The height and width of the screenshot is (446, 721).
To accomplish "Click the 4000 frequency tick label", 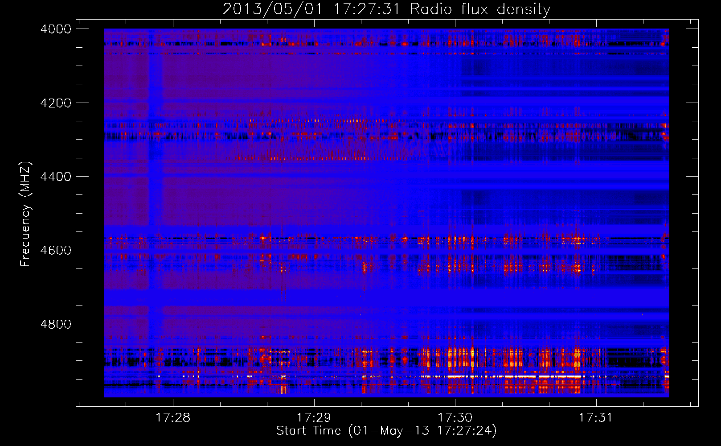I will click(56, 29).
